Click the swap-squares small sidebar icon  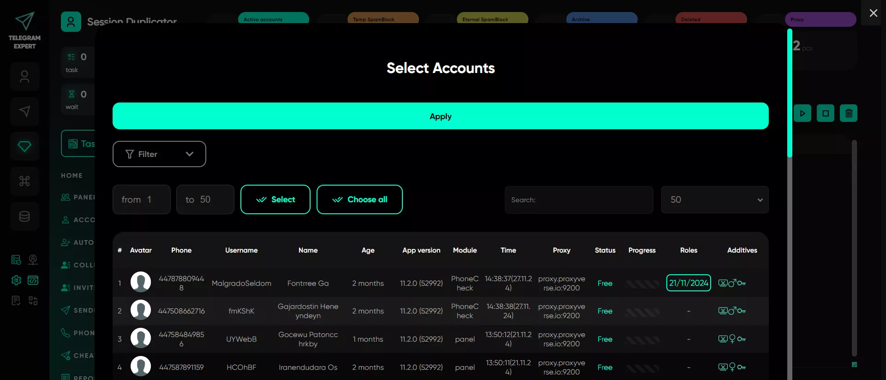(x=33, y=301)
